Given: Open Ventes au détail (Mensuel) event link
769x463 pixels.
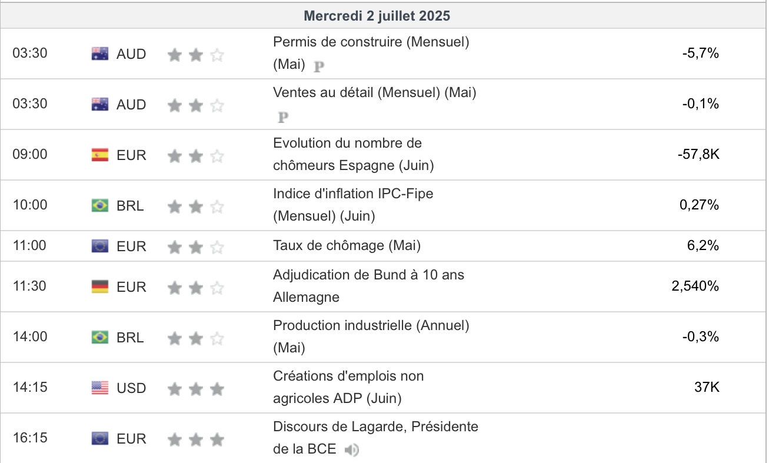Looking at the screenshot, I should [x=374, y=93].
